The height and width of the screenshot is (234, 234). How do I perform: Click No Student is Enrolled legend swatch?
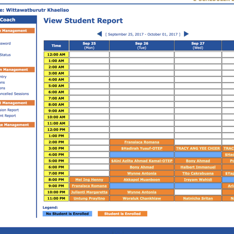[67, 214]
